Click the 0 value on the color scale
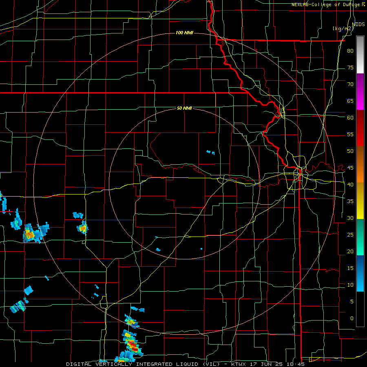 pos(352,318)
